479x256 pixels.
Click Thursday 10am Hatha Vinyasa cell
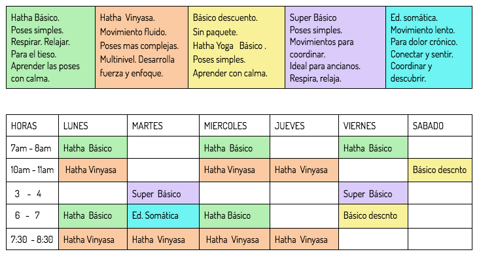coord(304,170)
